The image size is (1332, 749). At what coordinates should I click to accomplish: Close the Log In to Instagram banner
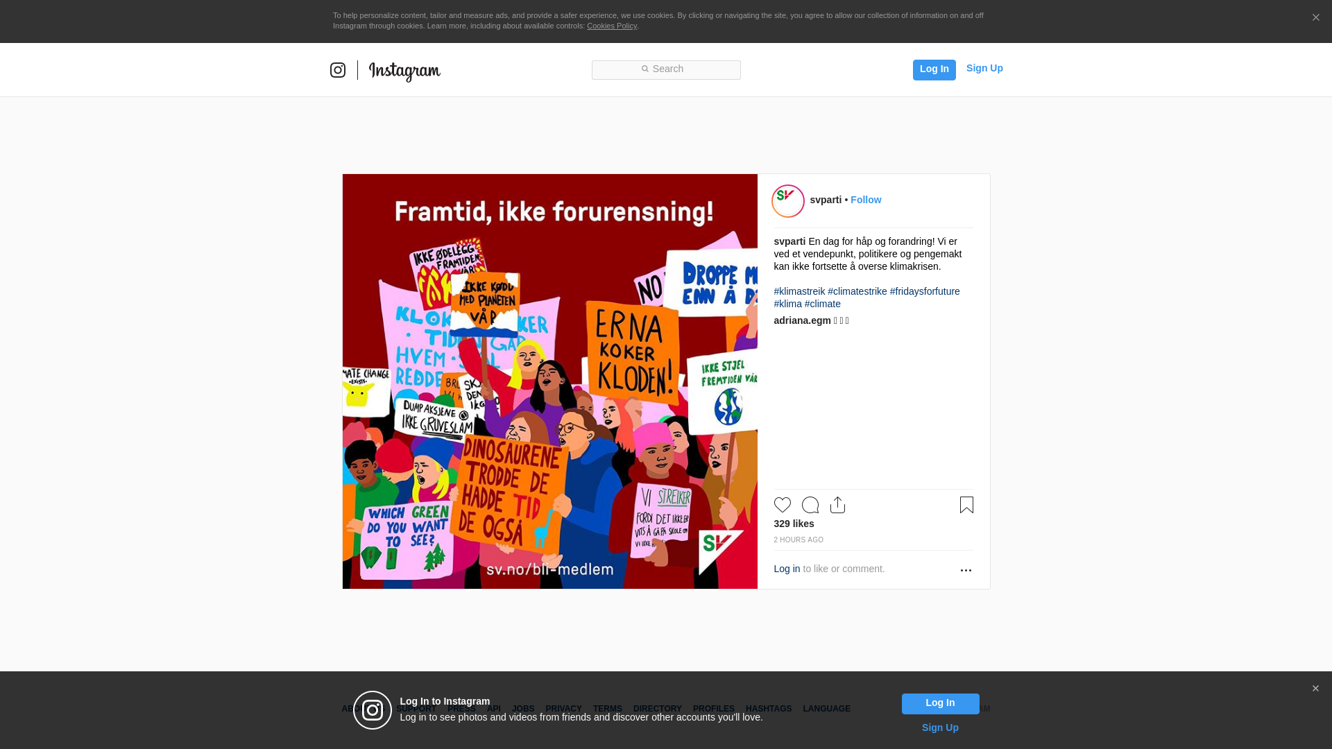tap(1315, 689)
